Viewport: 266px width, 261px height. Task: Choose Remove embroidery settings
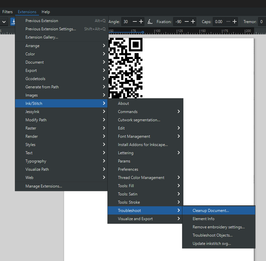219,227
